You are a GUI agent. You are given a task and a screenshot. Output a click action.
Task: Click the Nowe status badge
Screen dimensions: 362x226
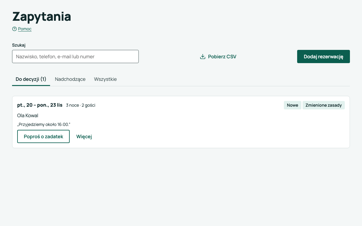(293, 105)
